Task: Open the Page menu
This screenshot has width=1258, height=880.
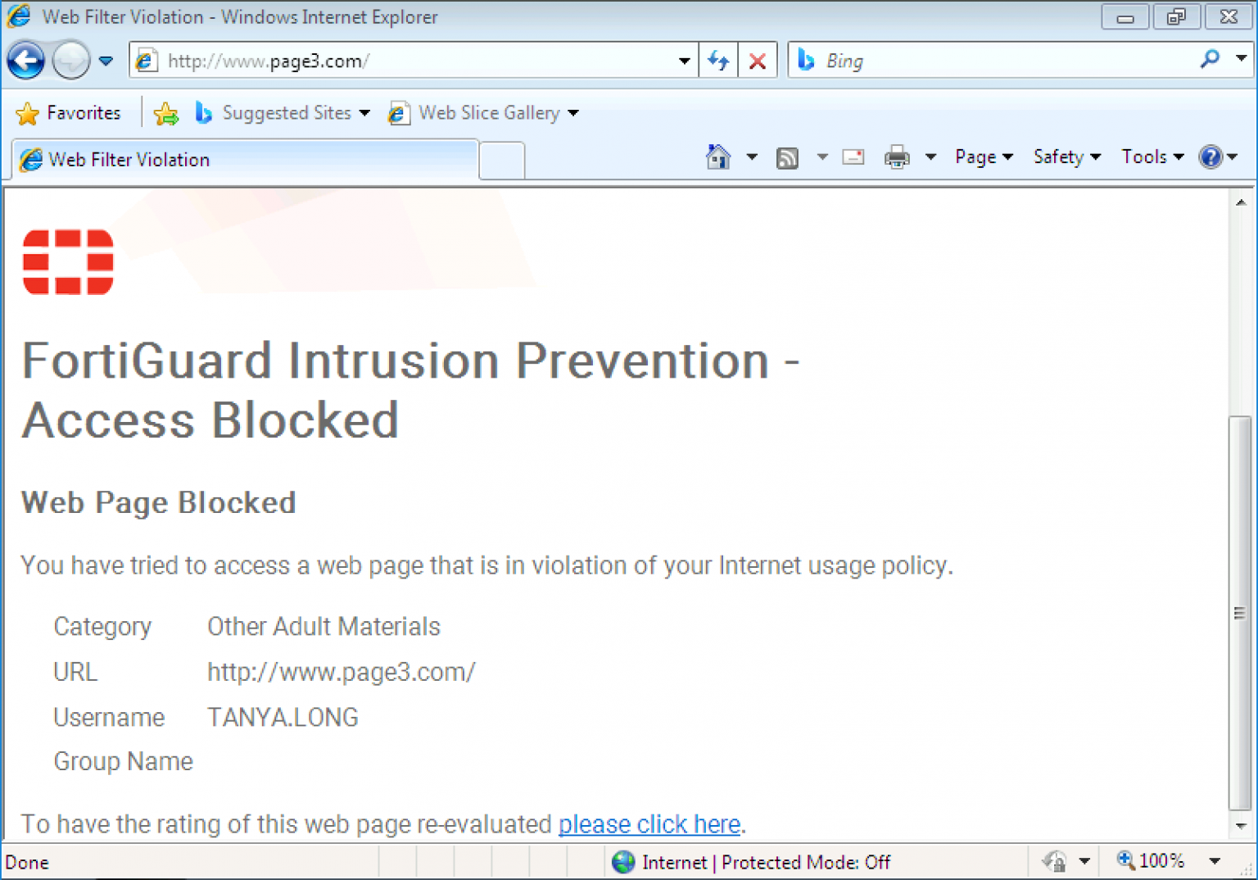Action: (983, 156)
